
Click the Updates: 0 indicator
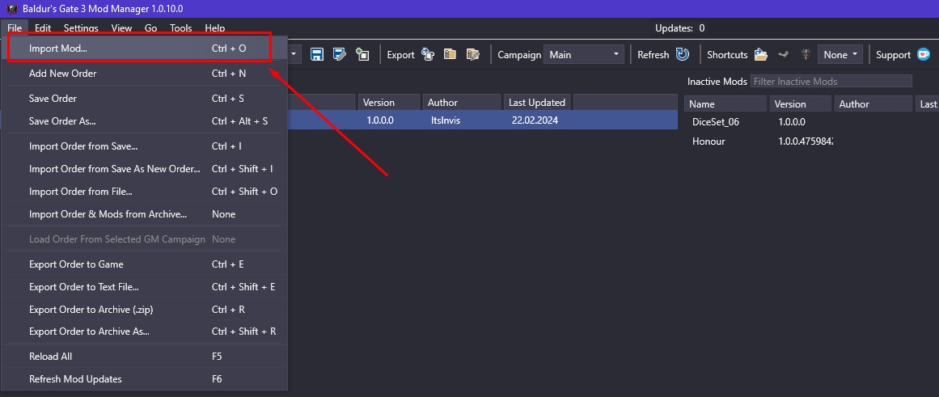click(679, 28)
